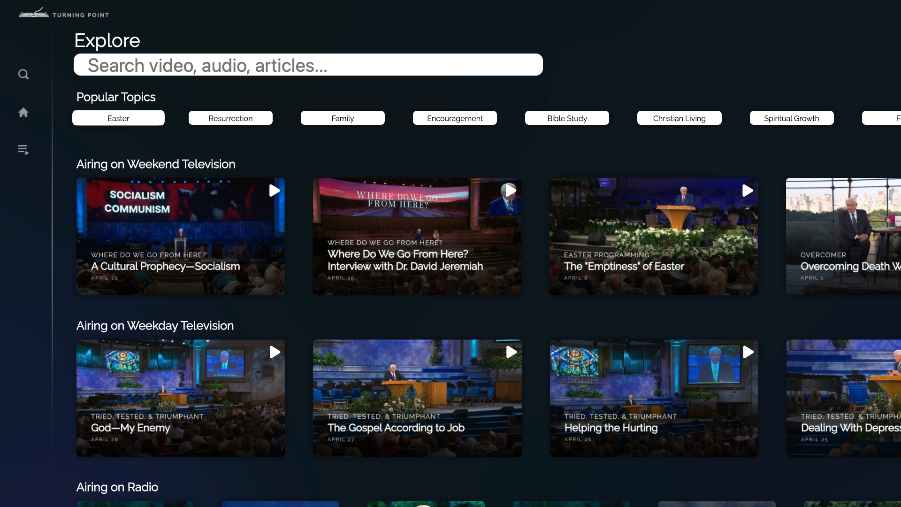Open the search icon in the sidebar
The image size is (901, 507).
(x=23, y=74)
